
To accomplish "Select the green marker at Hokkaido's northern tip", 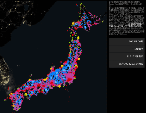I will click(x=81, y=4).
